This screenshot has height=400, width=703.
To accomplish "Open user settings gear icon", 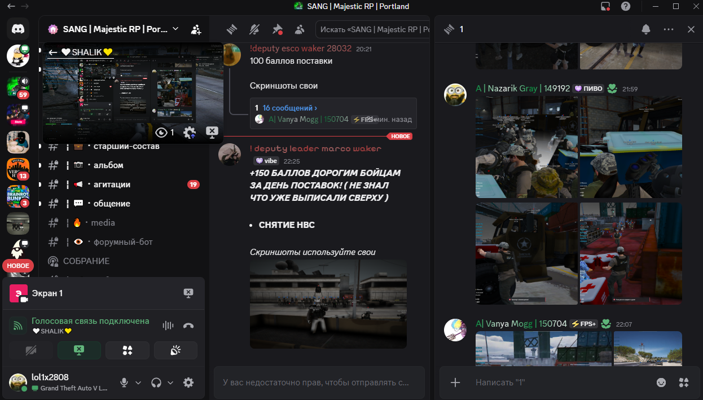I will (x=188, y=383).
